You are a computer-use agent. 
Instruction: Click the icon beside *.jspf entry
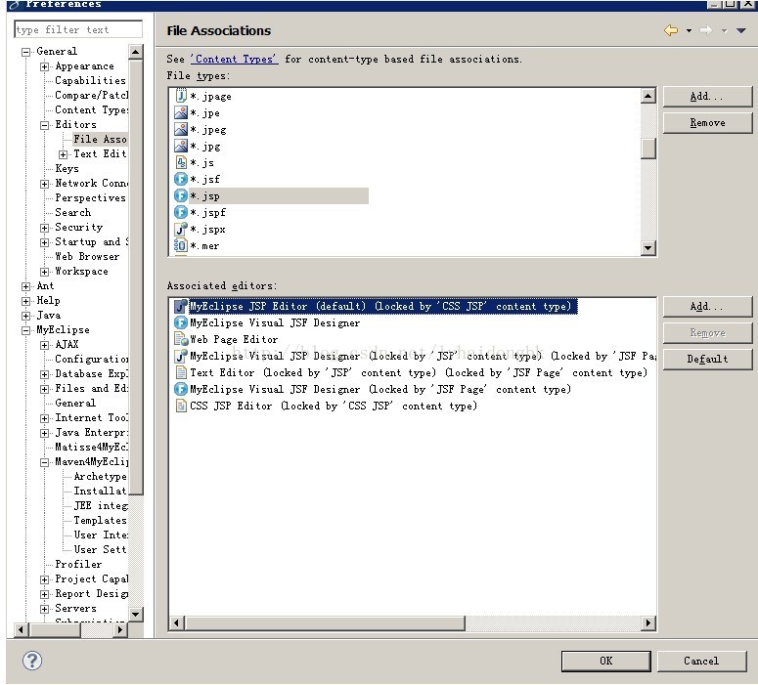coord(181,212)
